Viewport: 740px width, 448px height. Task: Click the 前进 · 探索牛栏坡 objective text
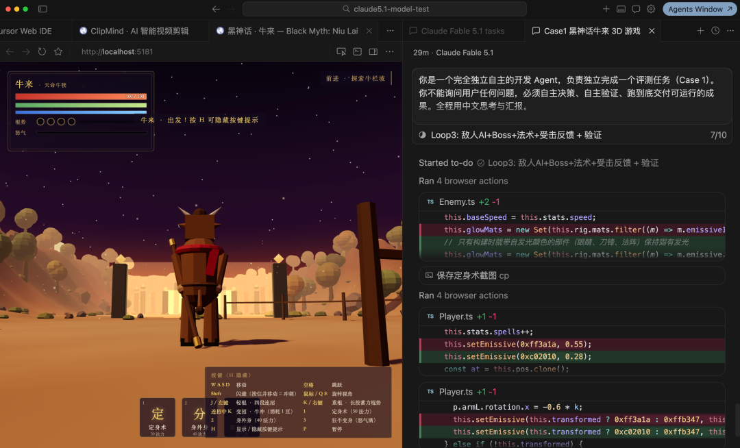(x=356, y=78)
